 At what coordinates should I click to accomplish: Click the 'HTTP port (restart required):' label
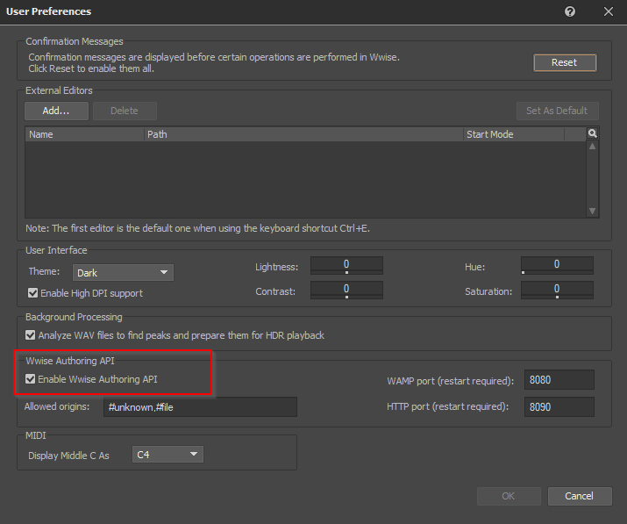(448, 406)
